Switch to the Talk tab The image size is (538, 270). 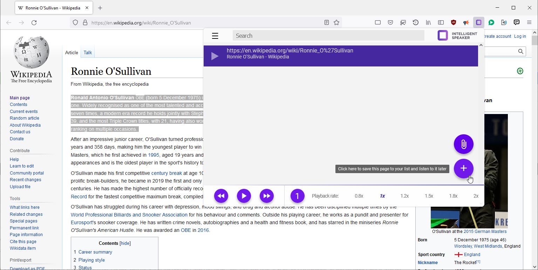tap(88, 52)
